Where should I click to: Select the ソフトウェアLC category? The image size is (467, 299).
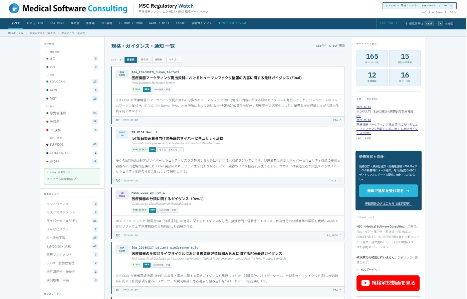[x=72, y=204]
